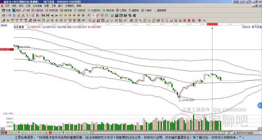Click the Dn=1266.7679 value
This screenshot has width=262, height=140.
[x=80, y=27]
